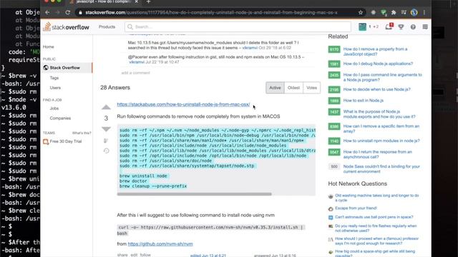This screenshot has width=458, height=257.
Task: Open related "How to exit in Node.js"
Action: coord(364,100)
